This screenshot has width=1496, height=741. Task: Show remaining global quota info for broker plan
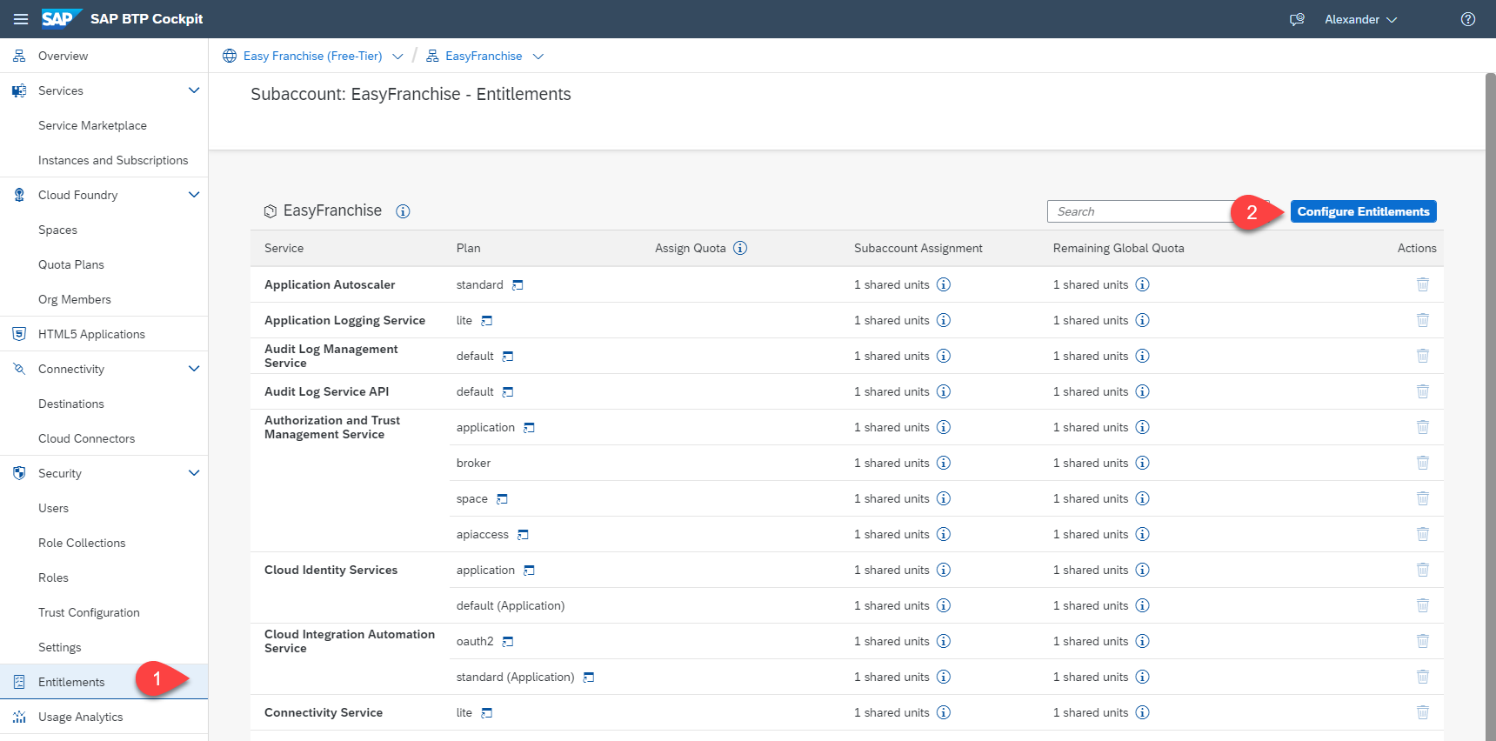1143,463
